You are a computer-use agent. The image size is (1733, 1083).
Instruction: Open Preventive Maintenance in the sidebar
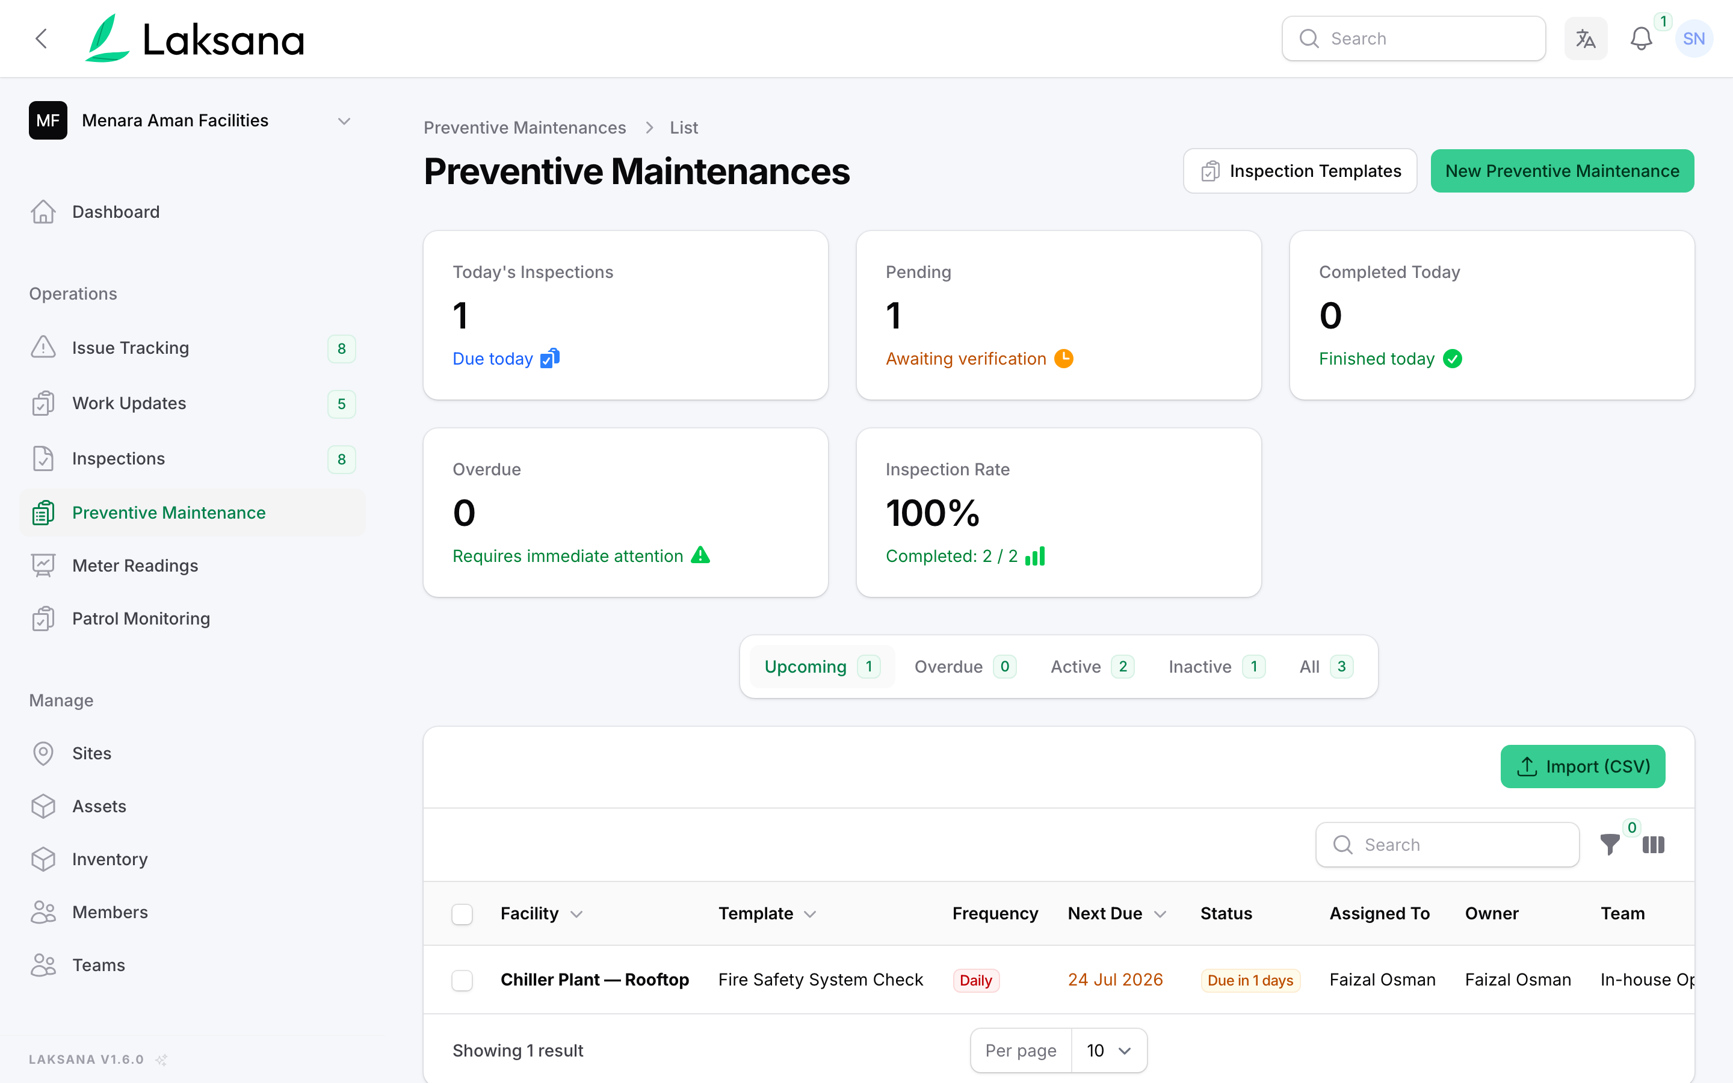click(193, 513)
